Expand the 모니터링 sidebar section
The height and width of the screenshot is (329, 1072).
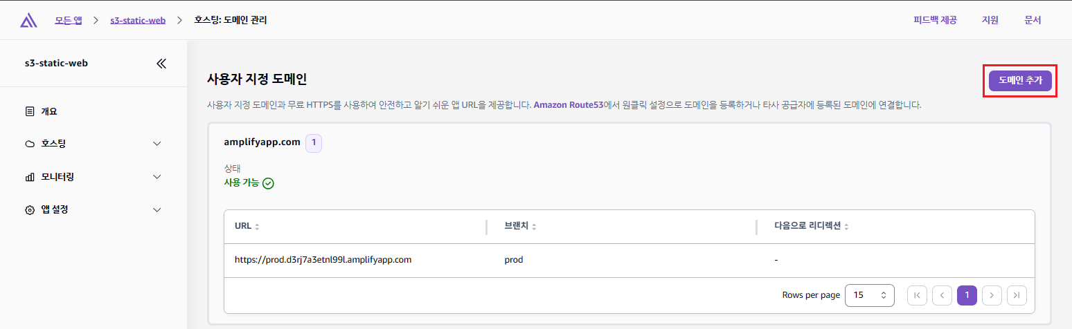pos(157,177)
